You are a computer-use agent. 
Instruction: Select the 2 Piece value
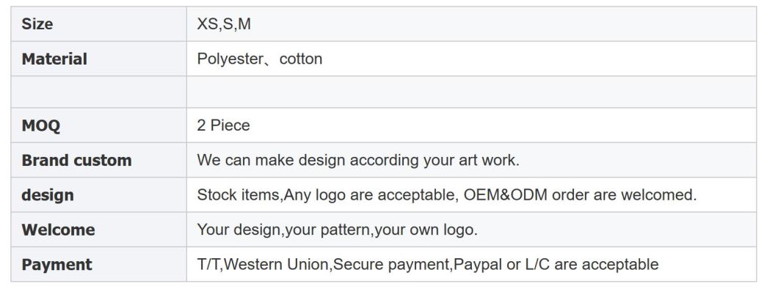[x=223, y=125]
